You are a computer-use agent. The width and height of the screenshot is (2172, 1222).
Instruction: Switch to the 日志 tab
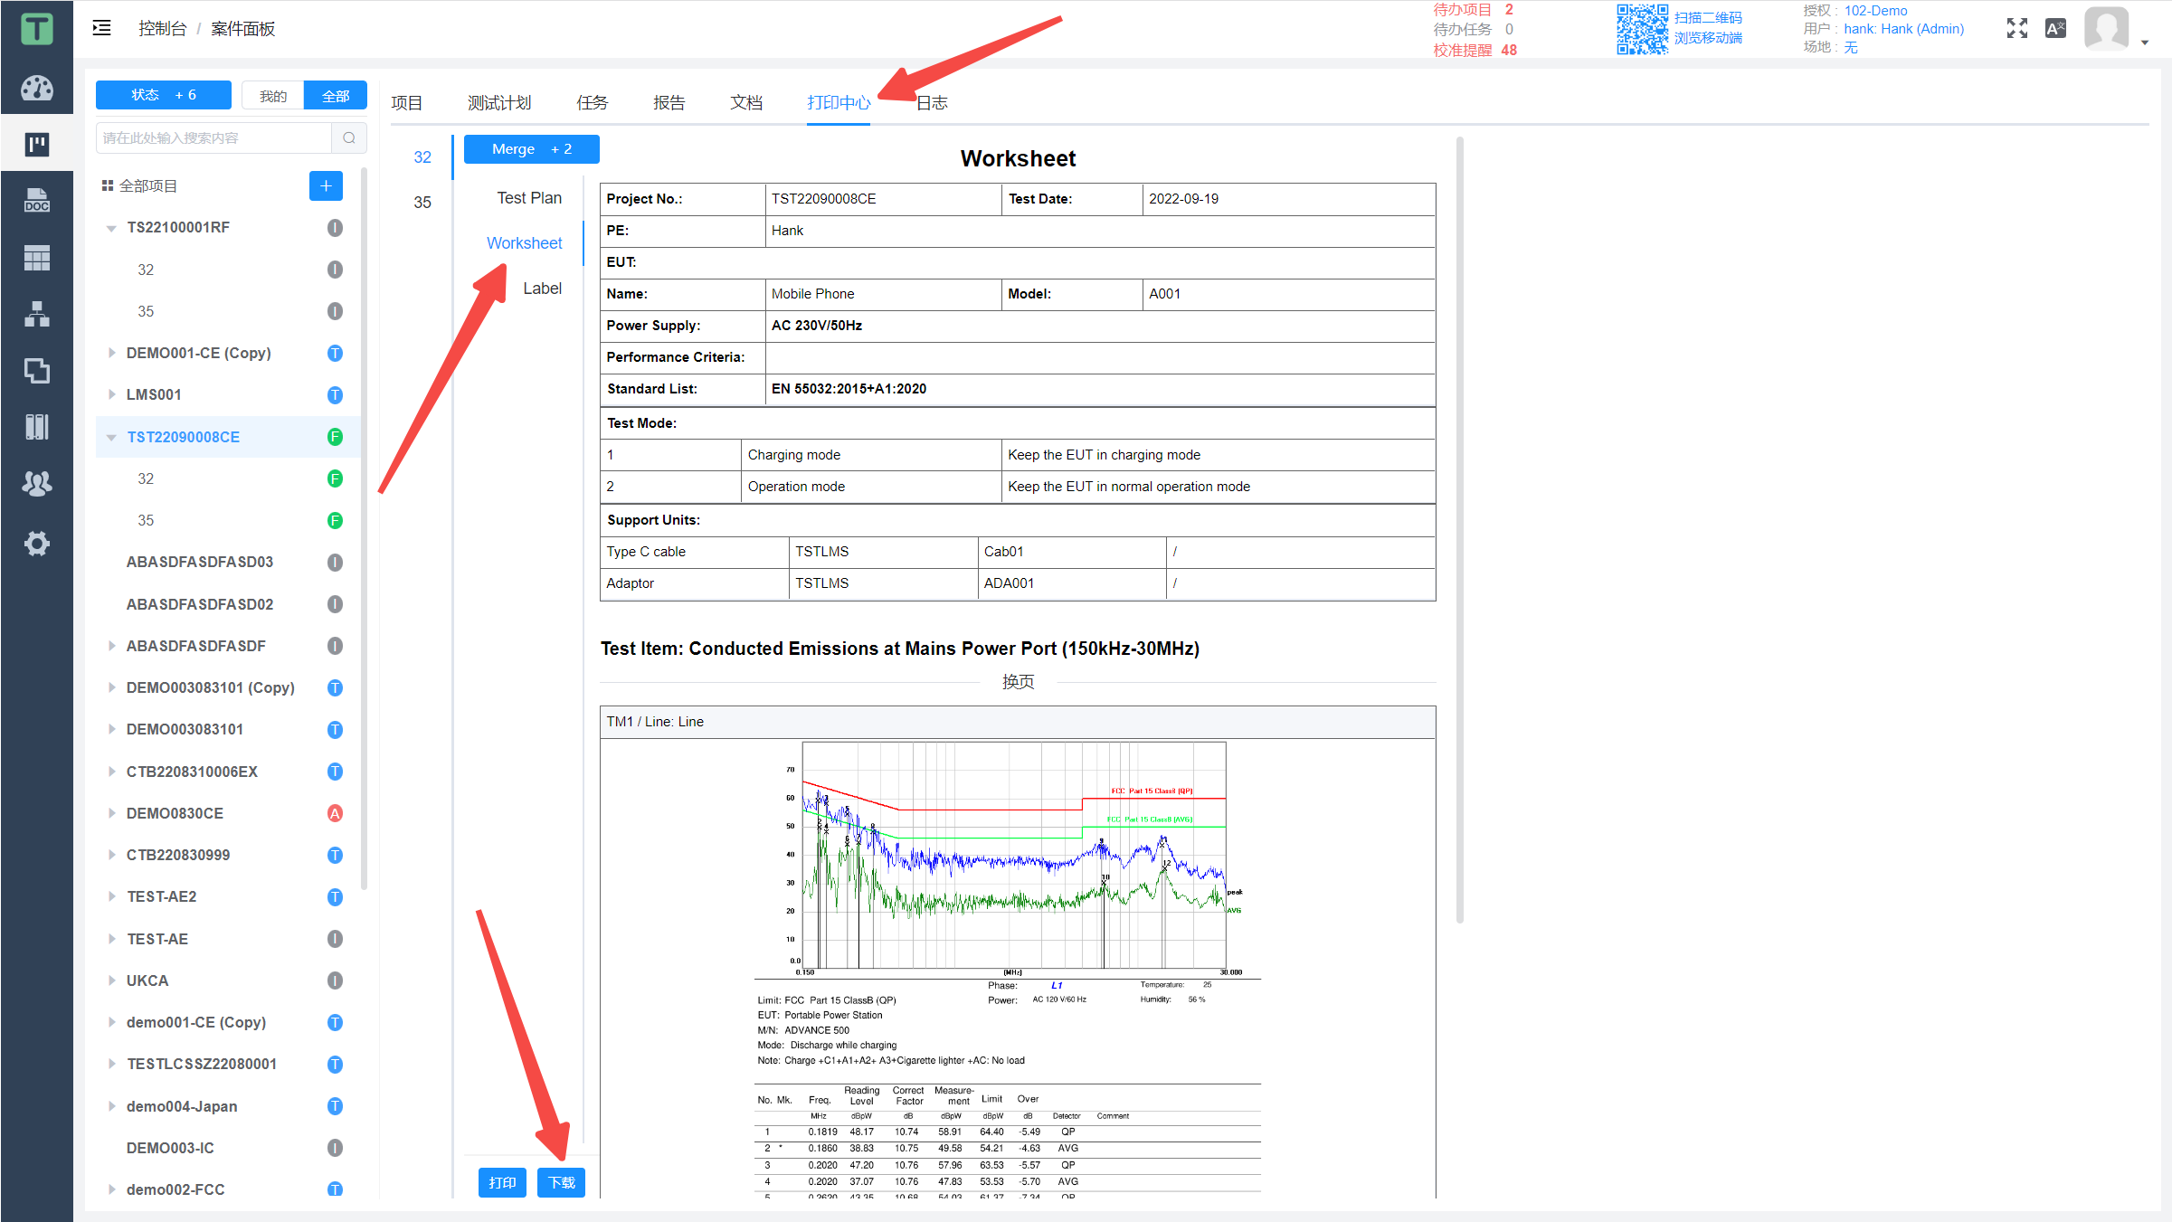tap(932, 103)
